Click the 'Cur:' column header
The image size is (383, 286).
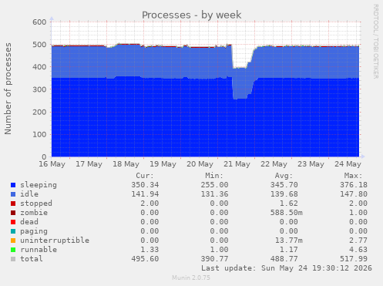(x=145, y=176)
